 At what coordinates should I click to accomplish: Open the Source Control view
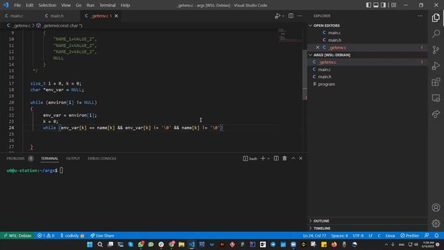436,50
